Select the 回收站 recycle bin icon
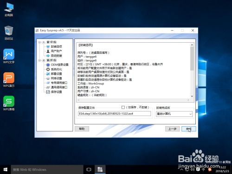The width and height of the screenshot is (232, 174). click(x=9, y=33)
